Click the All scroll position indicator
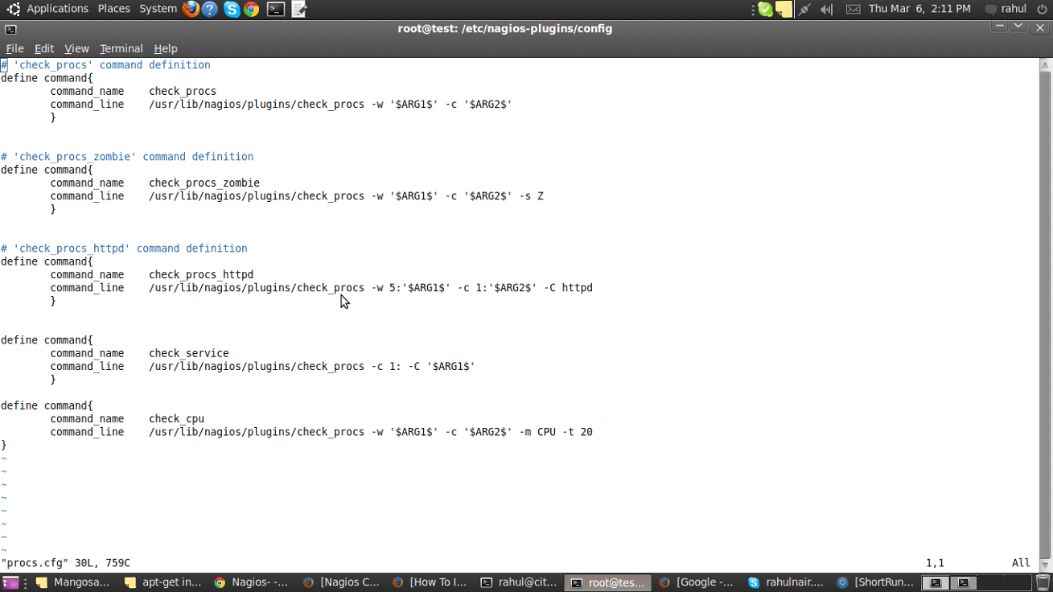This screenshot has height=592, width=1053. coord(1021,563)
